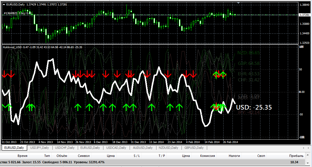
Task: Click the Налоги column header
Action: [234, 156]
